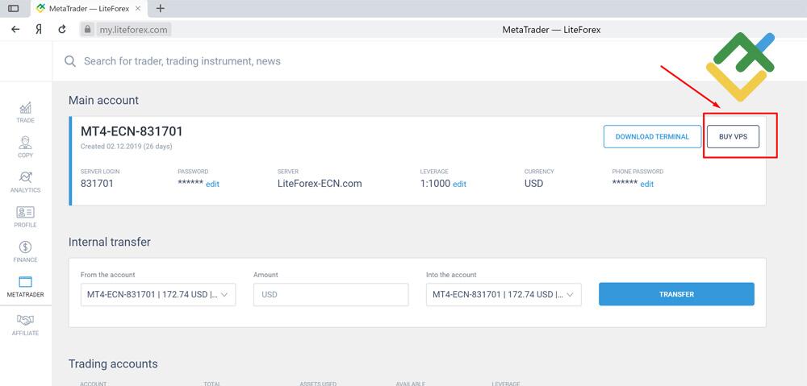Click the Buy VPS button
807x386 pixels.
point(733,137)
